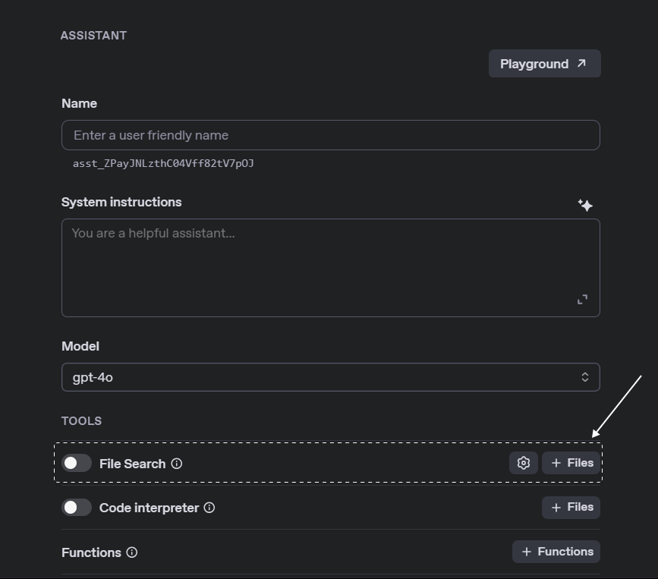This screenshot has height=579, width=658.
Task: Open the assistant in Playground
Action: 544,64
